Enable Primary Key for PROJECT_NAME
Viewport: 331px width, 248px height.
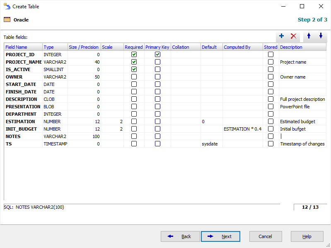click(157, 62)
